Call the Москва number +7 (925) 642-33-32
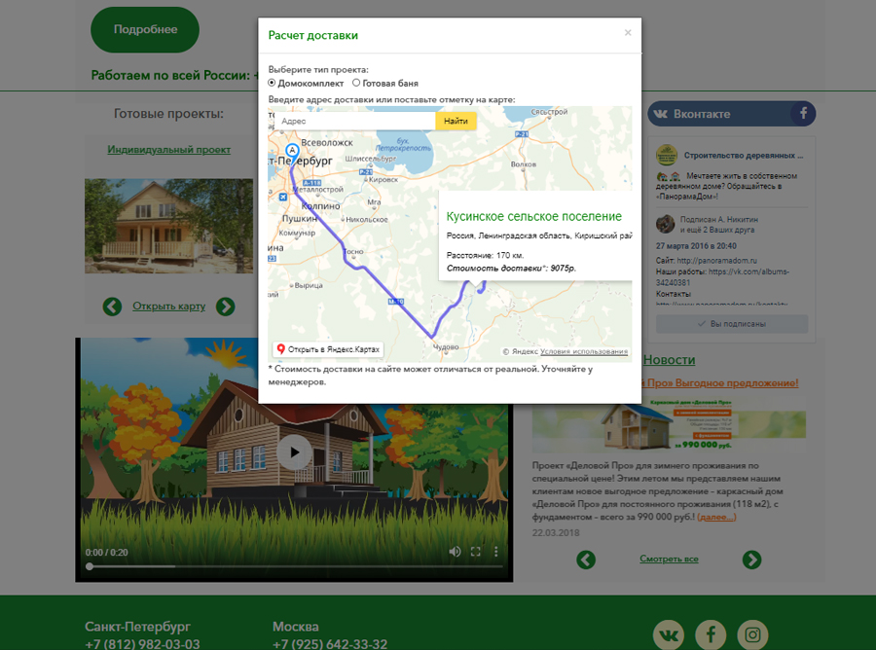Viewport: 876px width, 650px height. click(x=330, y=644)
